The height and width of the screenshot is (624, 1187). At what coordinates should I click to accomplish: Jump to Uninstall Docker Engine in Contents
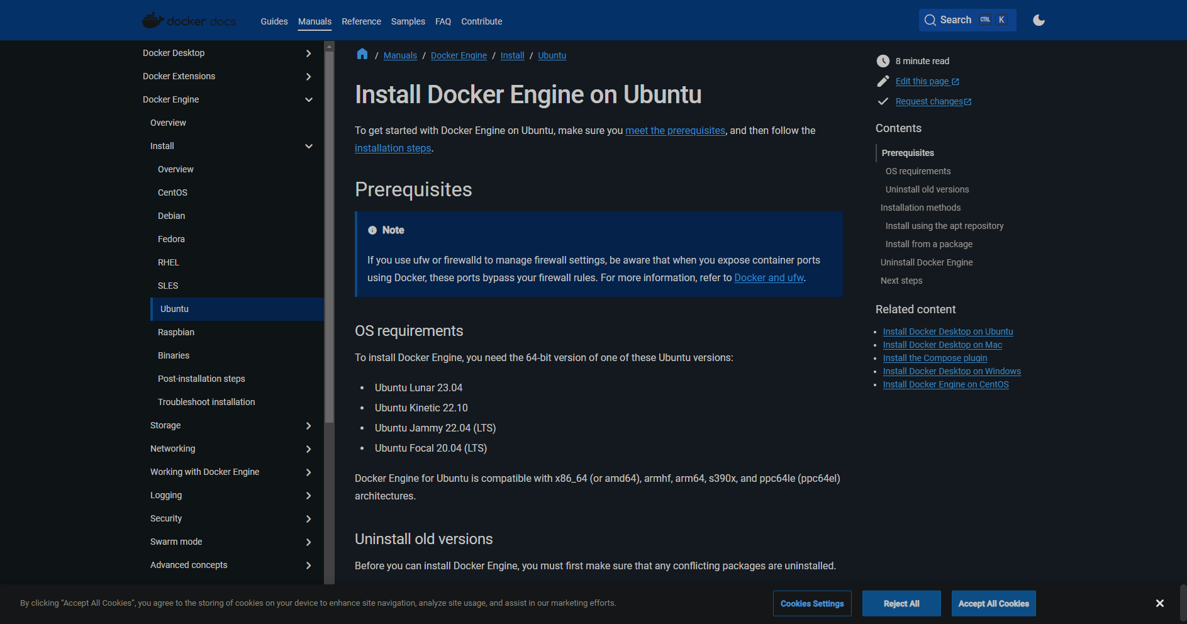(927, 262)
